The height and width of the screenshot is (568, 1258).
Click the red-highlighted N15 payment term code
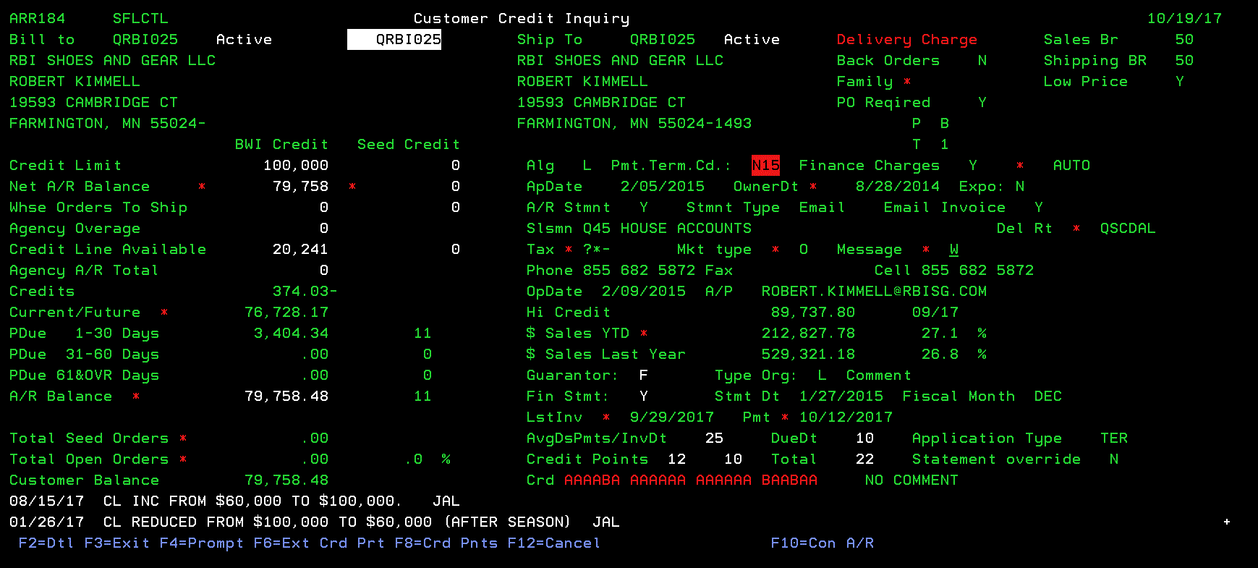click(765, 165)
